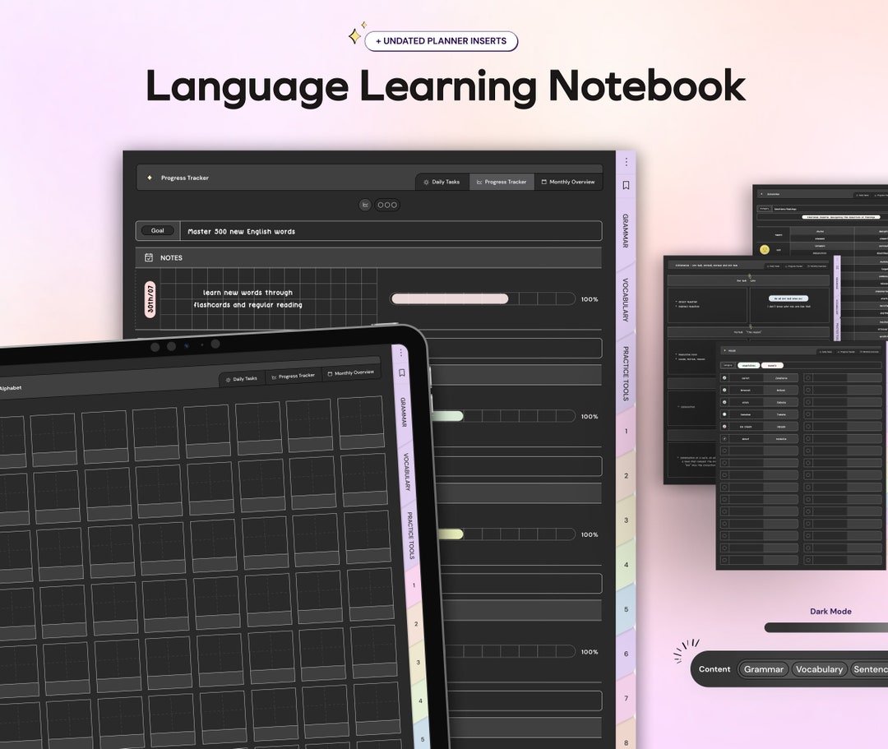
Task: Open Progress Tracker tab on the tablet
Action: 294,376
